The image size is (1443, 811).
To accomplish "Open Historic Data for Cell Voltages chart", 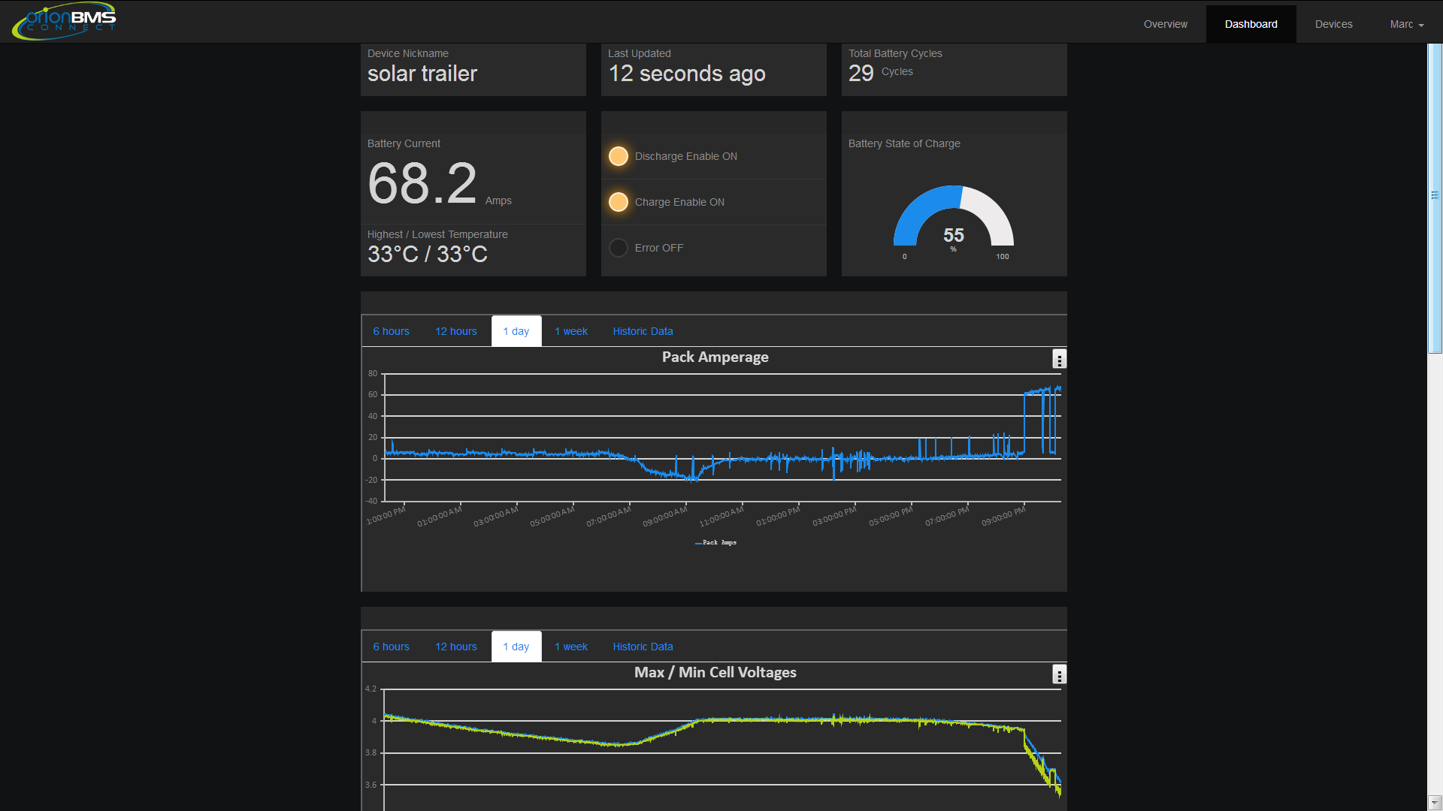I will coord(643,647).
